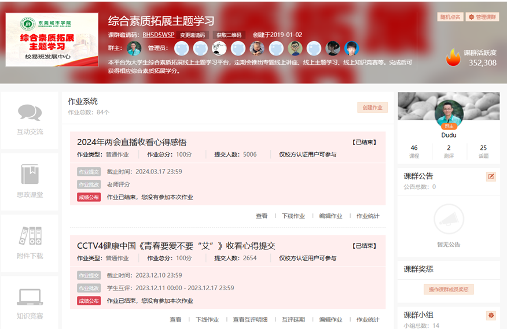The height and width of the screenshot is (329, 507).
Task: Click the group owner avatar next to 群主
Action: coord(134,48)
